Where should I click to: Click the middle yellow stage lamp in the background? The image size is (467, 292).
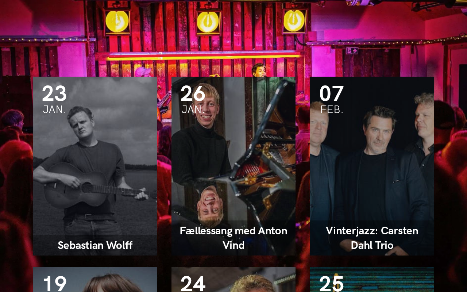[x=208, y=21]
